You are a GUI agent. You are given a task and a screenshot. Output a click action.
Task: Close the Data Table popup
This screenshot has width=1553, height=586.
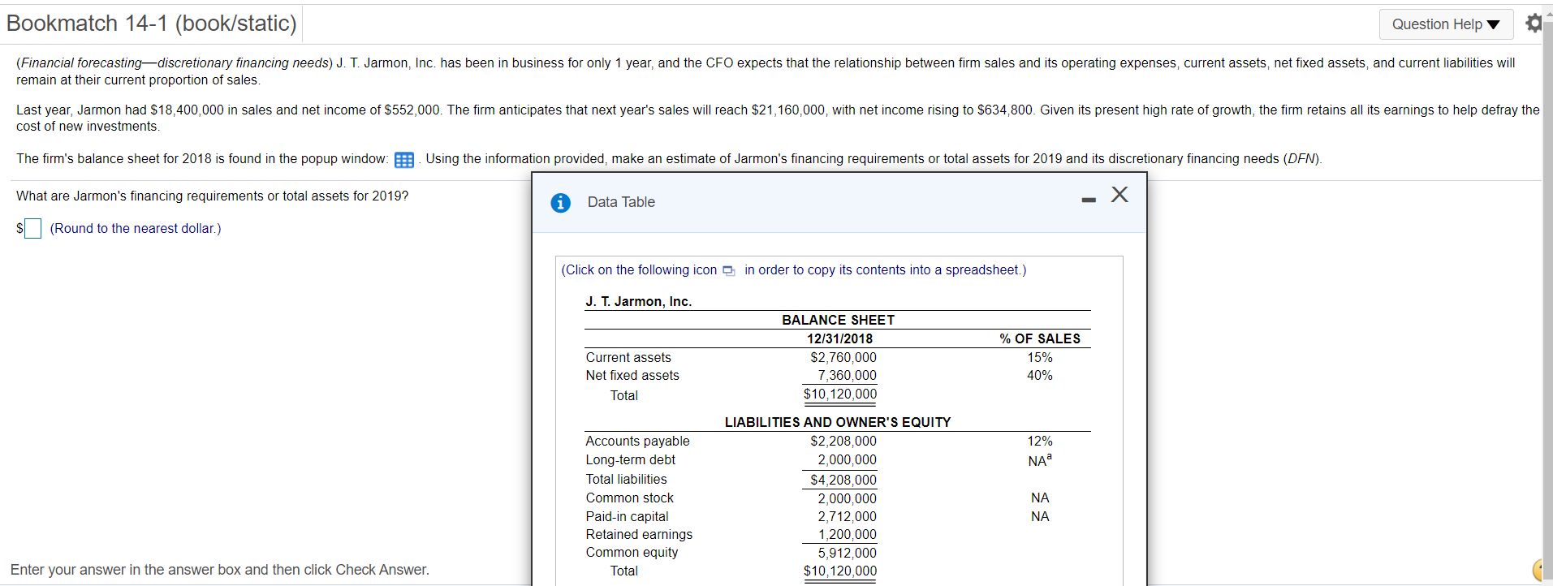coord(1119,194)
